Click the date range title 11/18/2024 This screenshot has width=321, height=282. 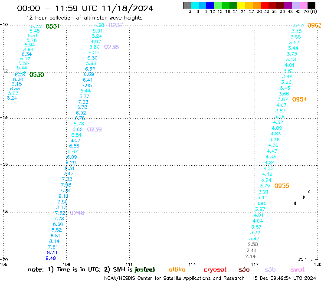pos(127,8)
